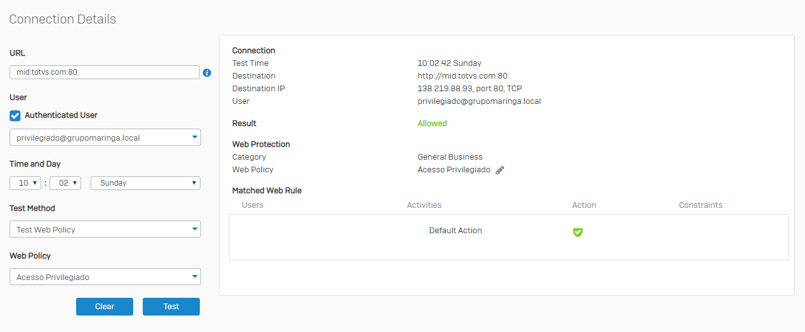805x332 pixels.
Task: Expand the Web Policy dropdown
Action: coord(105,277)
